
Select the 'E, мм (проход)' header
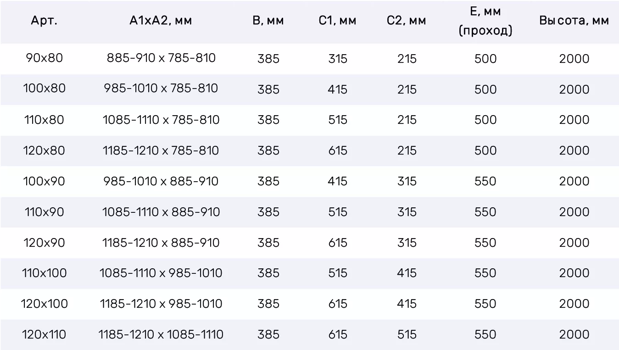485,21
